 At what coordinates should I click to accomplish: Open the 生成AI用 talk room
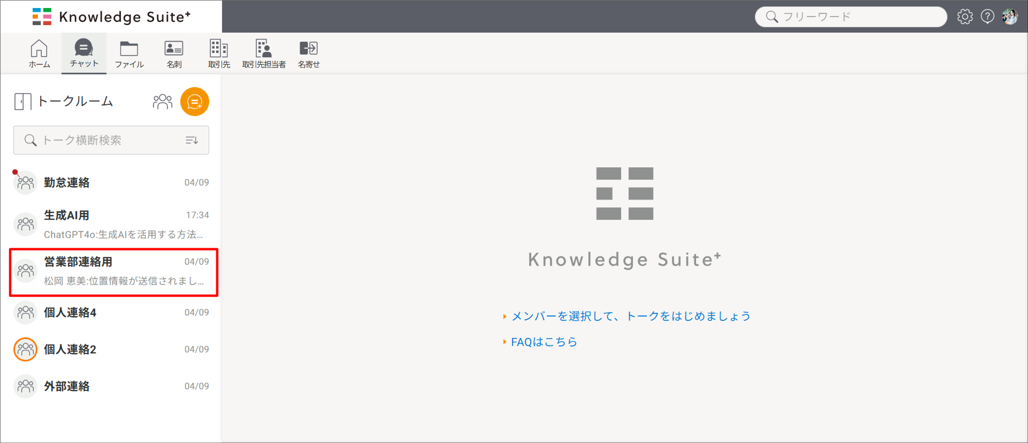(x=111, y=224)
